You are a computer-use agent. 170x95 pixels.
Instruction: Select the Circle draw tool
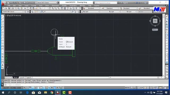point(2,32)
